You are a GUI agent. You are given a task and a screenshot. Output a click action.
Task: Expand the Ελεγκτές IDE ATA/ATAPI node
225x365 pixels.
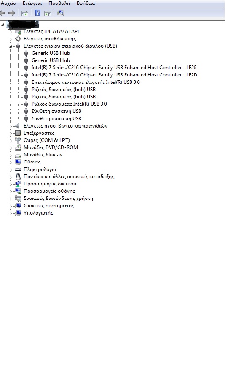click(x=11, y=32)
